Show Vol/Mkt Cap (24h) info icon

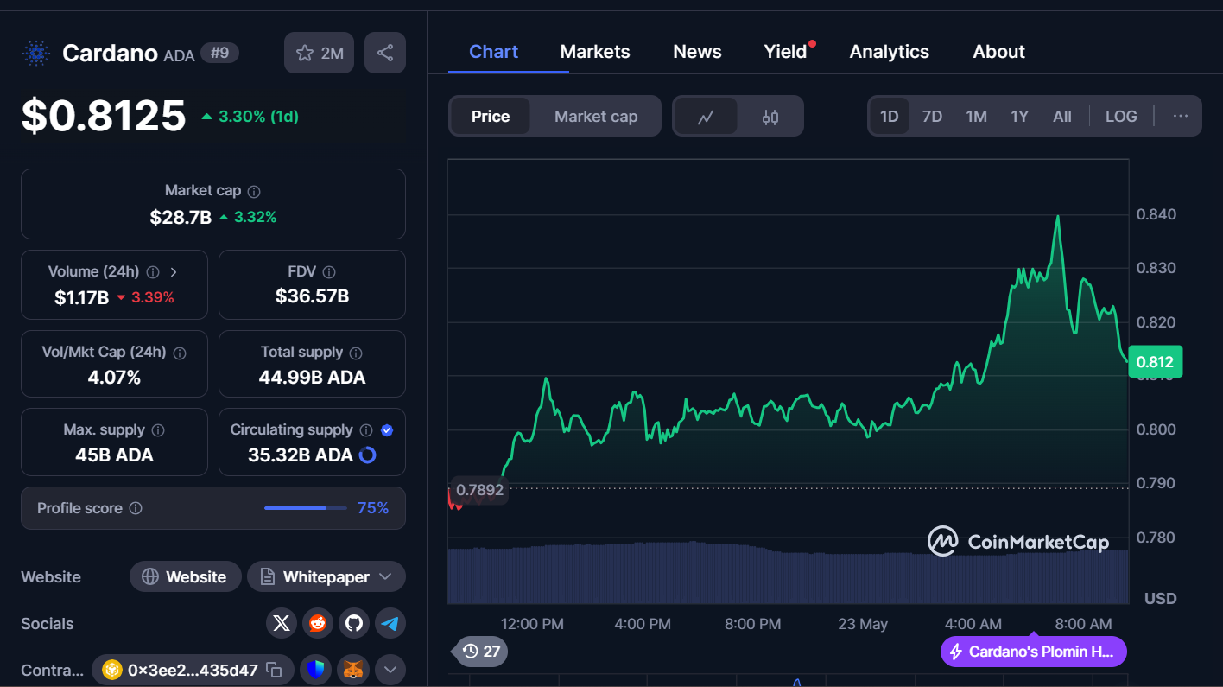[180, 353]
